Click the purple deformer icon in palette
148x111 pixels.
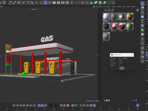pyautogui.click(x=142, y=39)
